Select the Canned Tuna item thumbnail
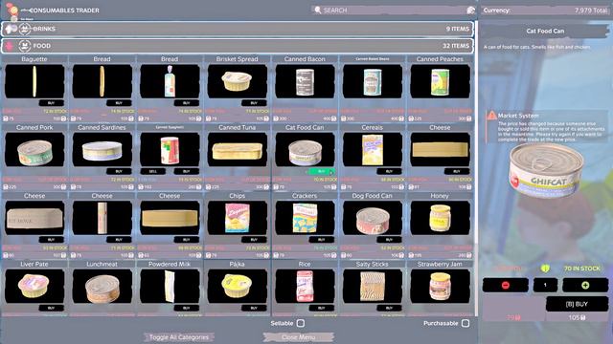Image resolution: width=613 pixels, height=344 pixels. (x=237, y=149)
